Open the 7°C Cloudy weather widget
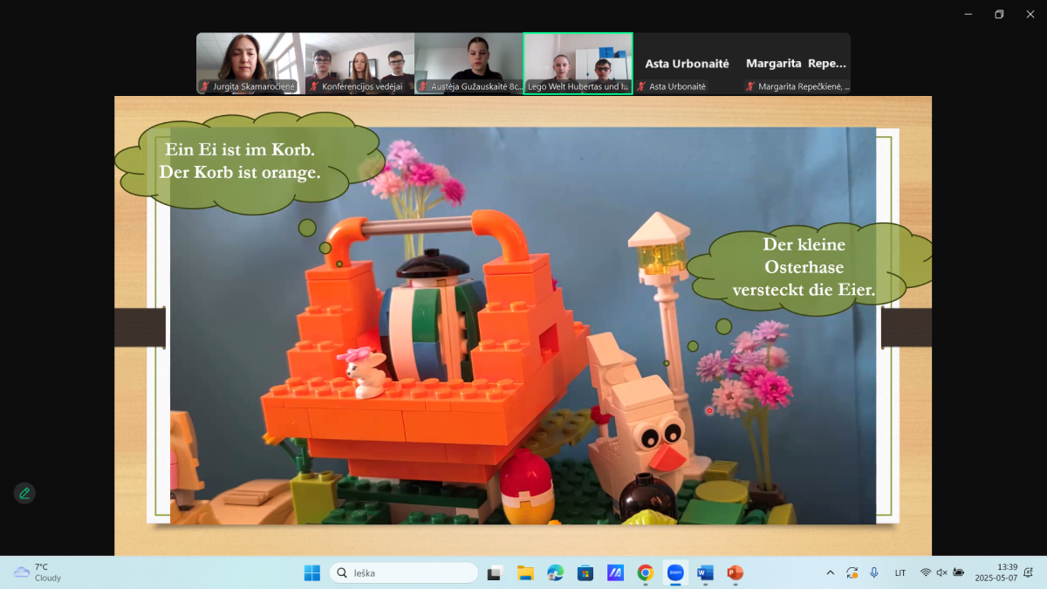This screenshot has width=1047, height=589. coord(38,572)
